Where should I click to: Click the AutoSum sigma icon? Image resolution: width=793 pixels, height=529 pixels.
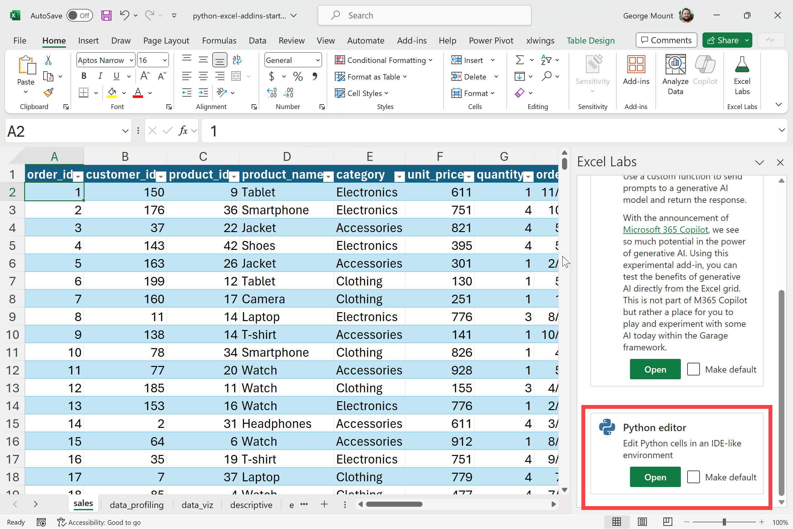[519, 60]
